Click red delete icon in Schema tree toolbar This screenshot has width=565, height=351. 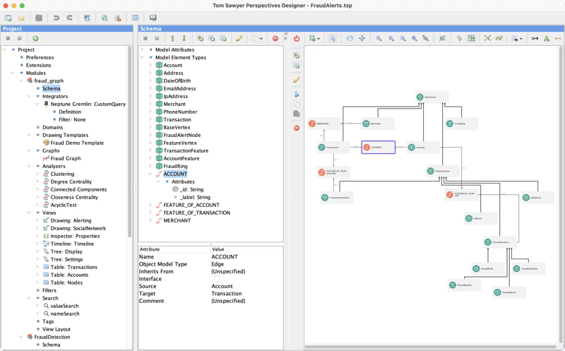(275, 38)
